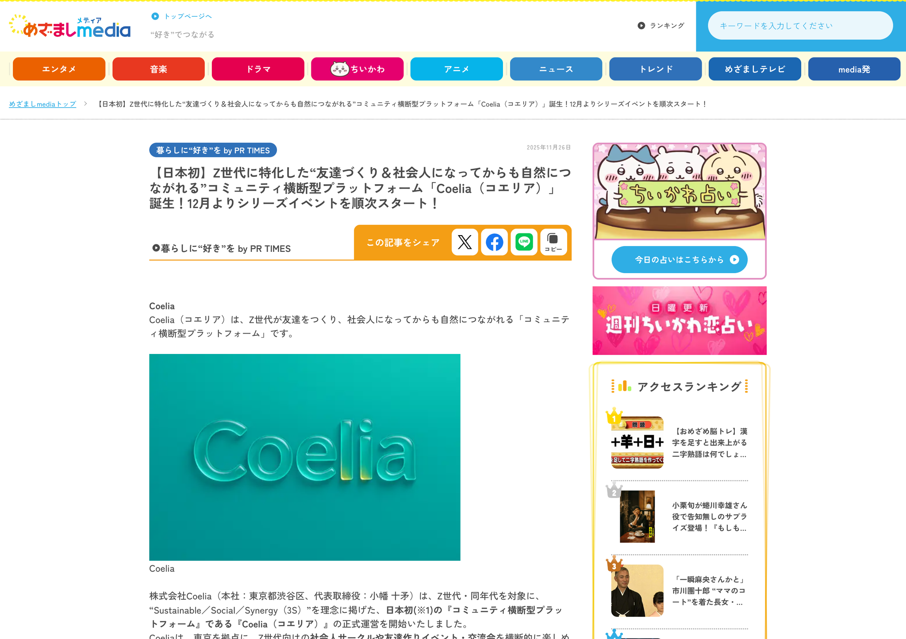Open the エンタメ category tab
Viewport: 906px width, 639px height.
pos(59,69)
